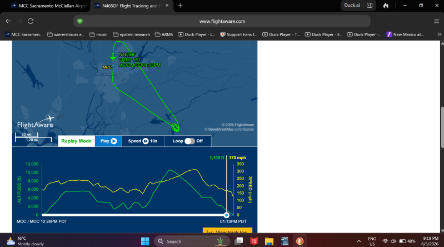The image size is (444, 247).
Task: Select the N465DF Flight Tracking tab
Action: tap(132, 6)
